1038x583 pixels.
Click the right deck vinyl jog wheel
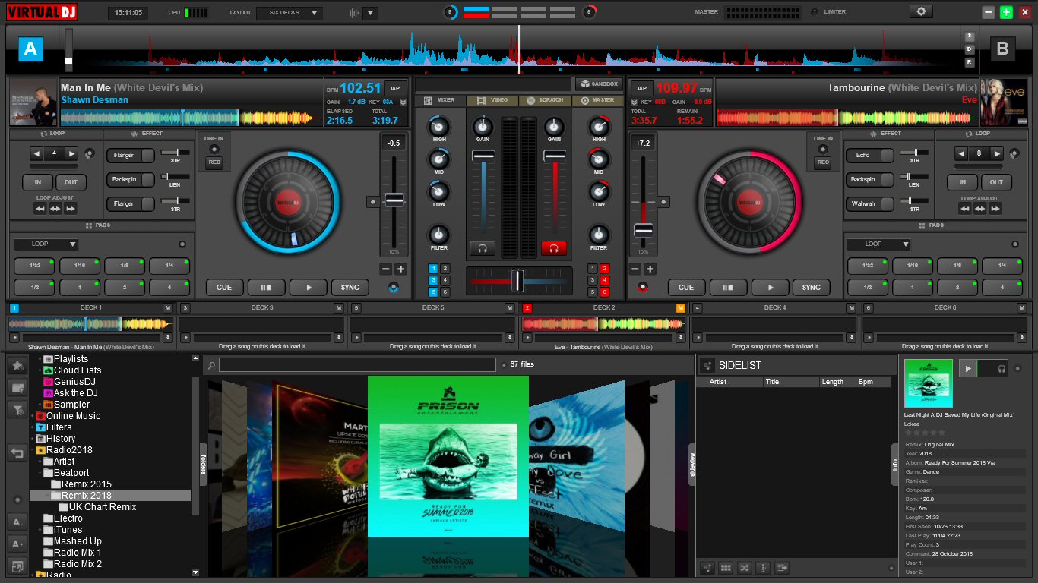click(x=749, y=202)
